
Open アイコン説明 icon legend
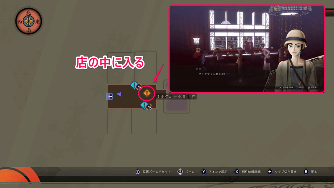pos(218,172)
